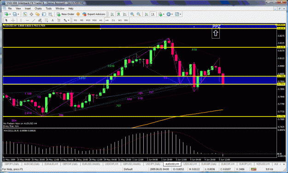Open the Indicators list button
The width and height of the screenshot is (288, 173).
160,14
